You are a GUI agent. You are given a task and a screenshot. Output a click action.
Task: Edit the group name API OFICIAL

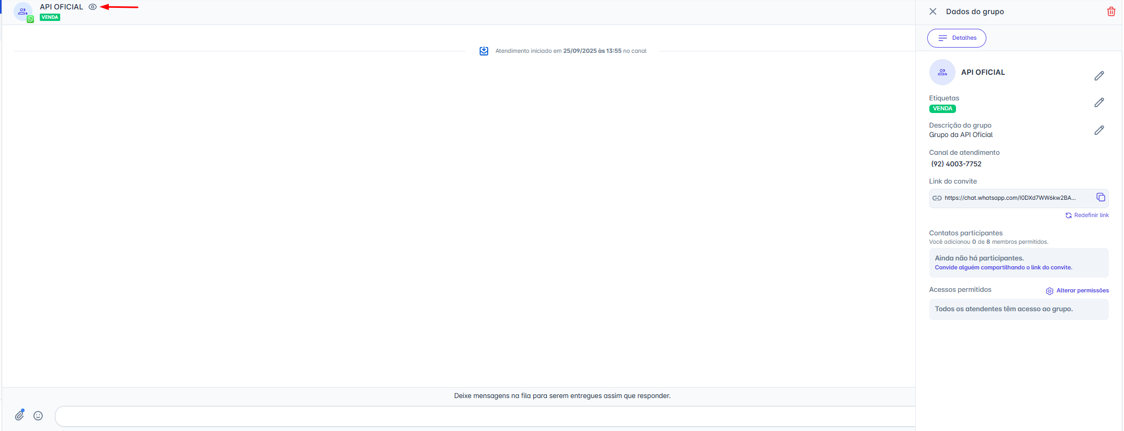tap(1099, 76)
